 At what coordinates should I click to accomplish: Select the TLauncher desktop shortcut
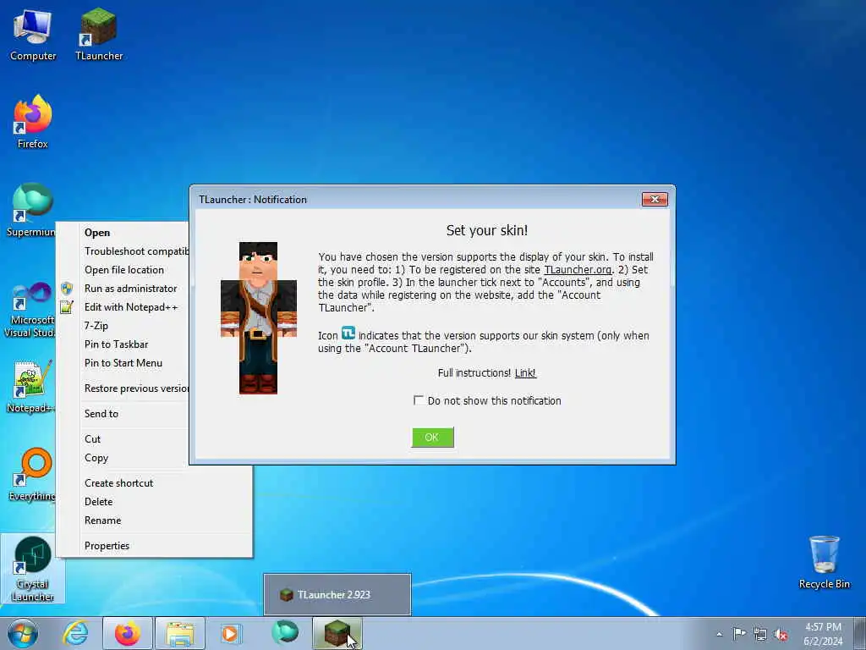coord(99,34)
